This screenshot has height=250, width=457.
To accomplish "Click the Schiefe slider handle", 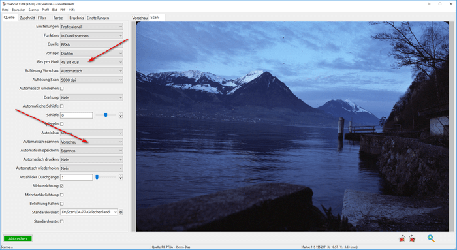I will click(106, 115).
